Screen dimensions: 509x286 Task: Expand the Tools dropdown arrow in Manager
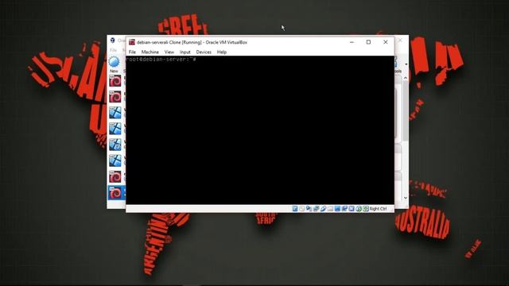[x=406, y=64]
